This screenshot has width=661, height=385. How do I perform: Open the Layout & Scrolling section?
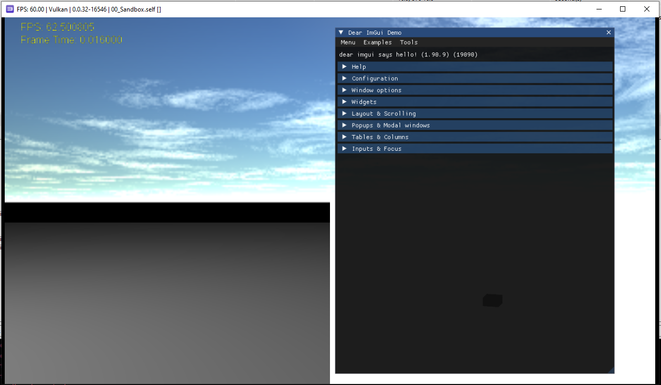(383, 113)
